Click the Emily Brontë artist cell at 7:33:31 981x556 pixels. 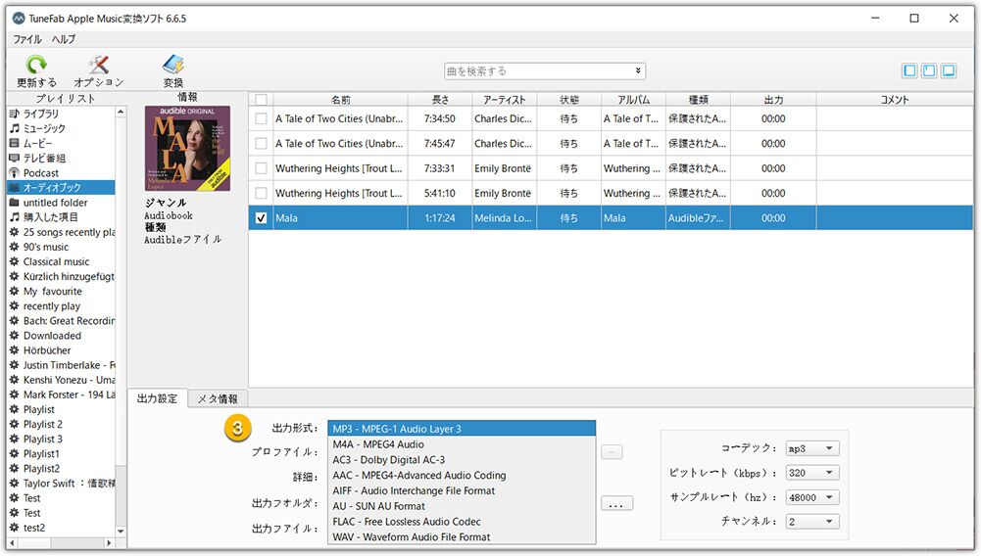(x=505, y=168)
